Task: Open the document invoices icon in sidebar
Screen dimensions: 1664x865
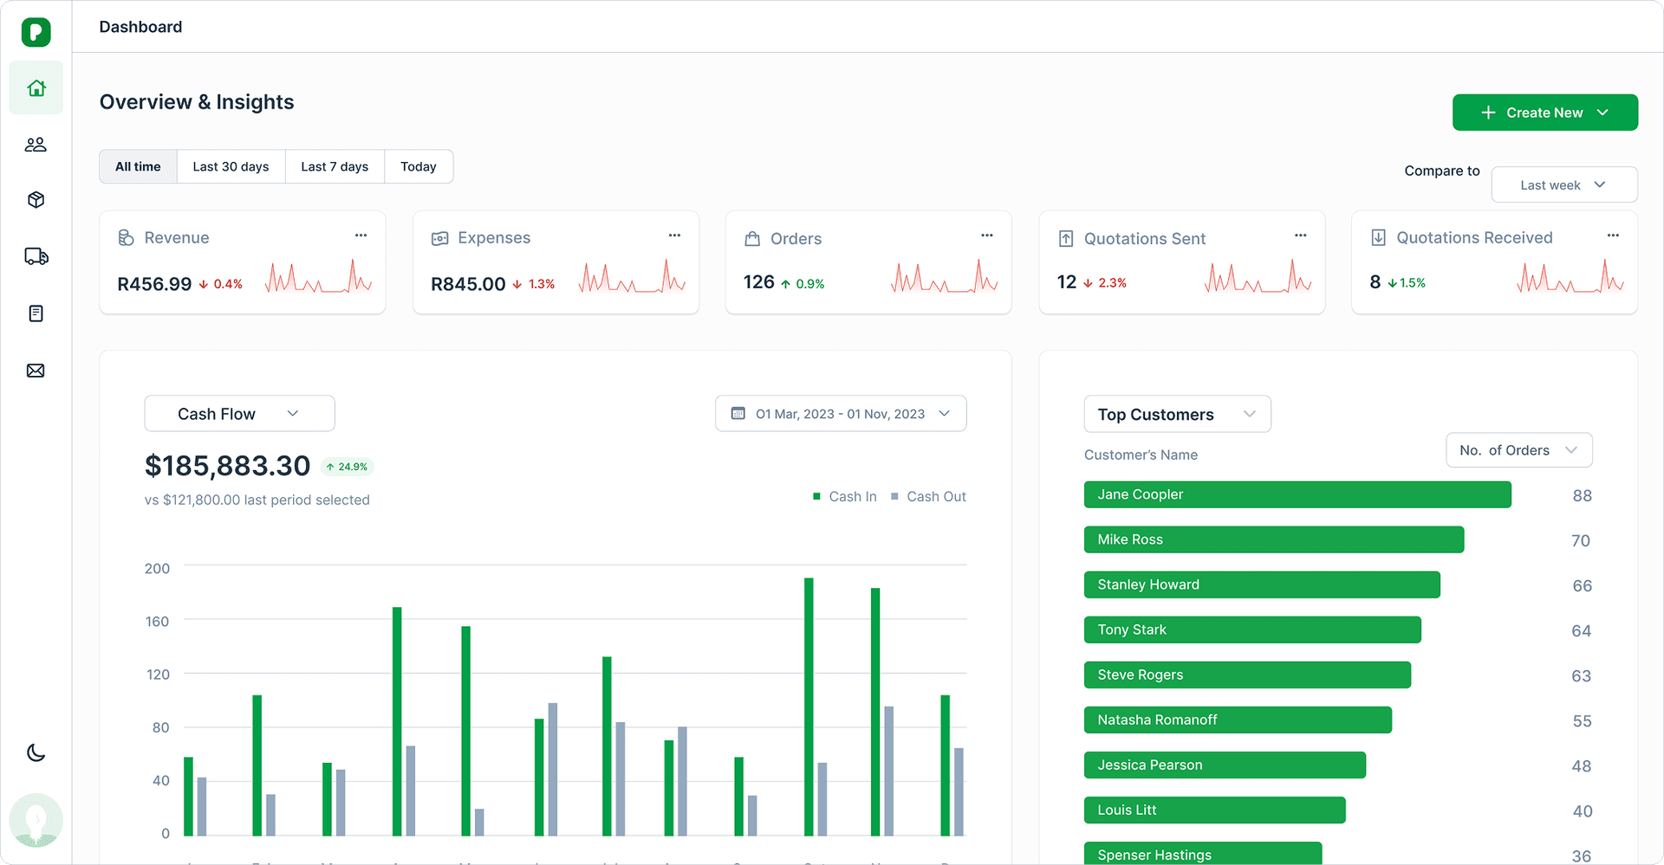Action: (36, 313)
